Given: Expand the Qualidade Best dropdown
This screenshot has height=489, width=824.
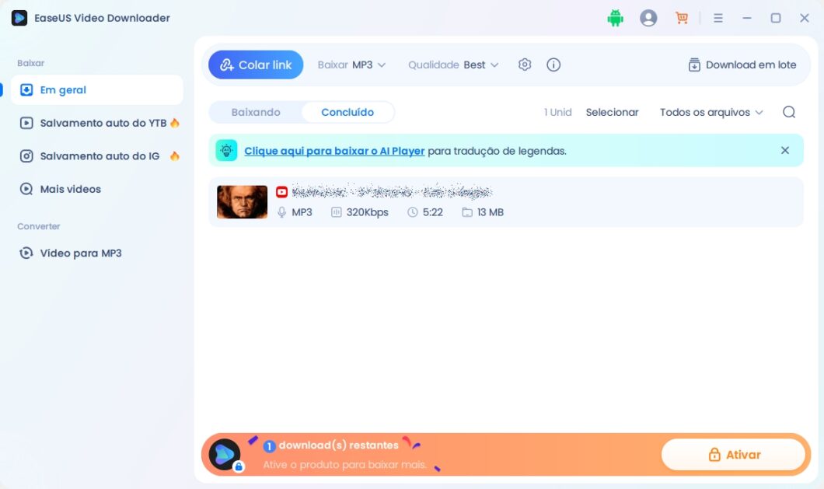Looking at the screenshot, I should pyautogui.click(x=452, y=65).
